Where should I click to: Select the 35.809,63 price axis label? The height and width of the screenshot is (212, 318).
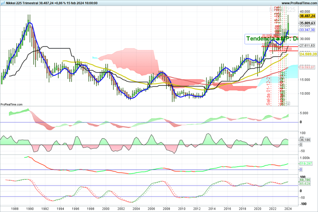(307, 23)
